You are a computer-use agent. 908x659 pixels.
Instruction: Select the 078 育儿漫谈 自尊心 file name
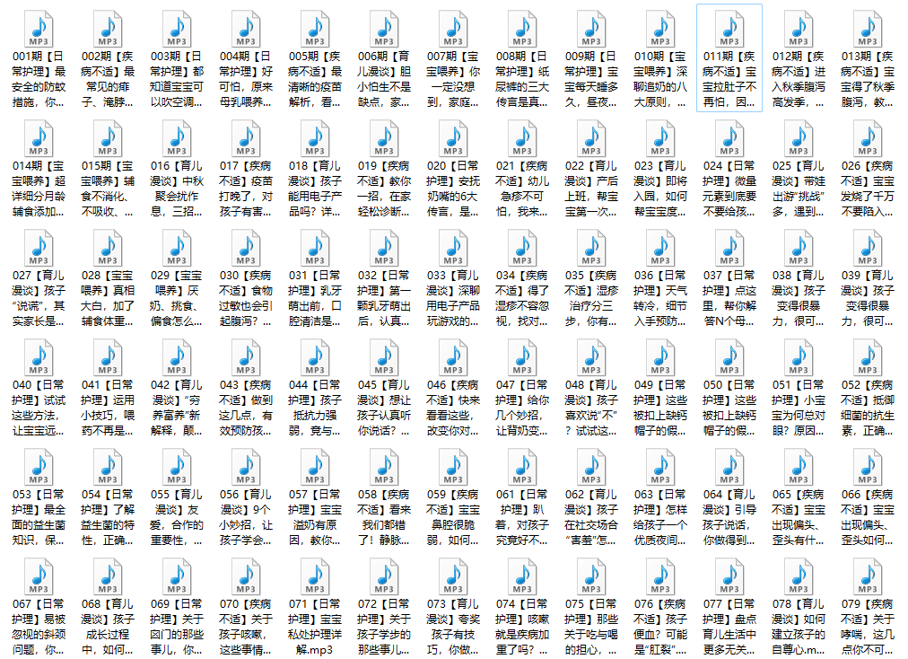click(799, 627)
